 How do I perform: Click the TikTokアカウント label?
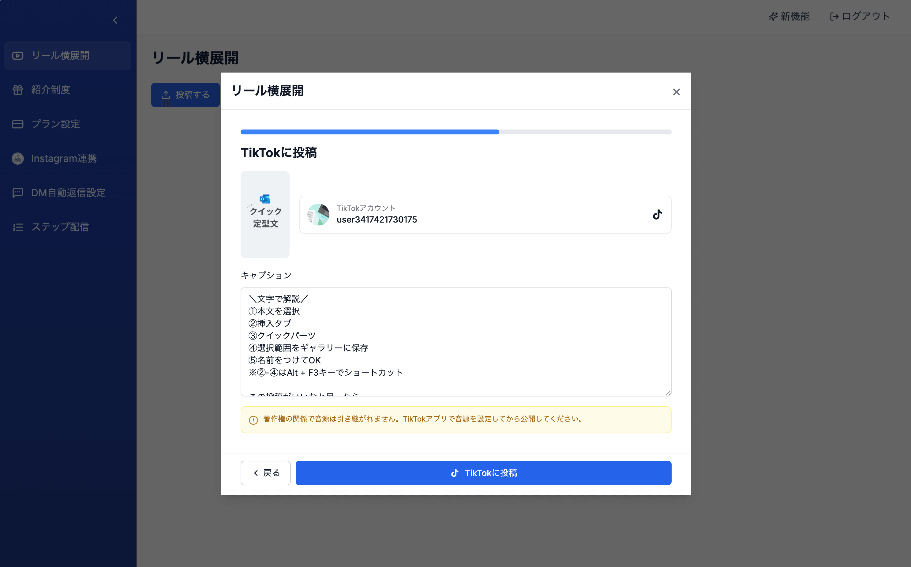pos(366,208)
